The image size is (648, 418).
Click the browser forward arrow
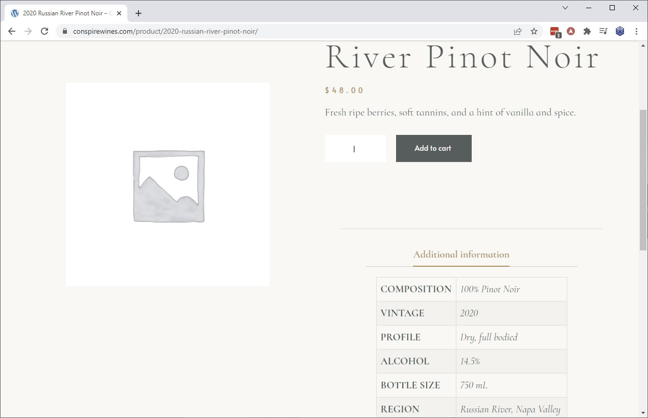click(28, 31)
